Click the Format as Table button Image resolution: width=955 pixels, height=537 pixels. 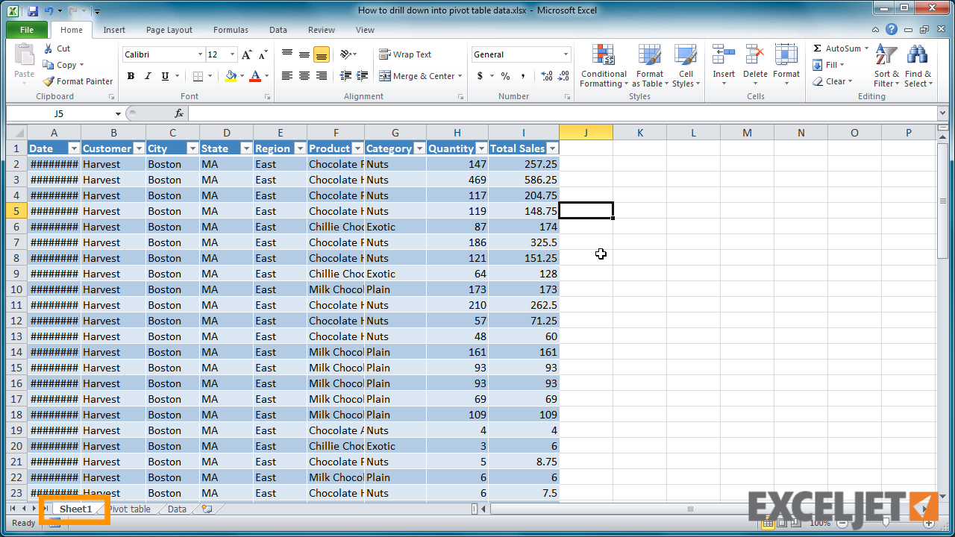coord(649,66)
